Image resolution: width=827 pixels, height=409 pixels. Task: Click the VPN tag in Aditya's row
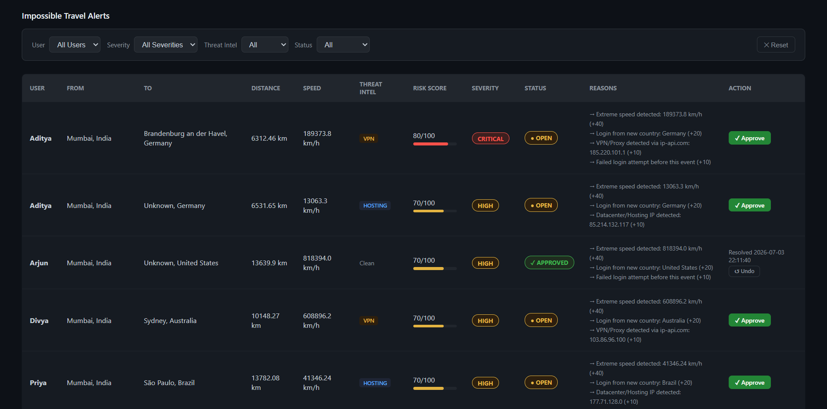[368, 139]
